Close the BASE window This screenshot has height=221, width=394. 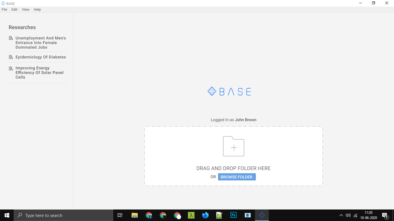(x=387, y=3)
